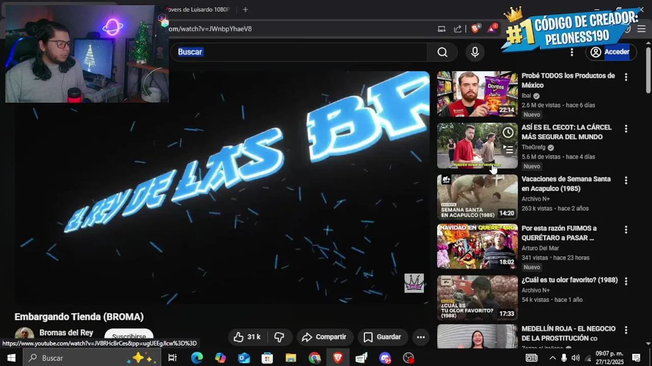Click Archivo N+ under Acapulco video

point(535,199)
